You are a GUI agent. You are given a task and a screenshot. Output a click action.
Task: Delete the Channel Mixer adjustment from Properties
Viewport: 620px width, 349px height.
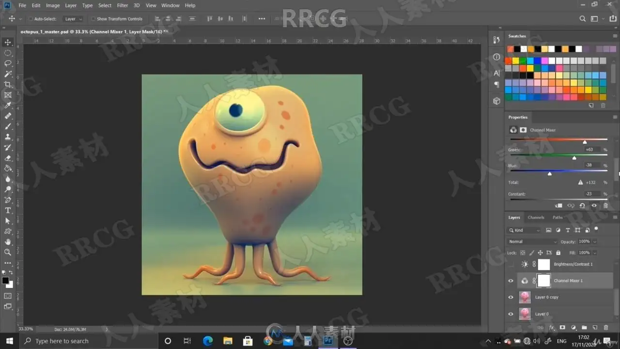(x=605, y=206)
